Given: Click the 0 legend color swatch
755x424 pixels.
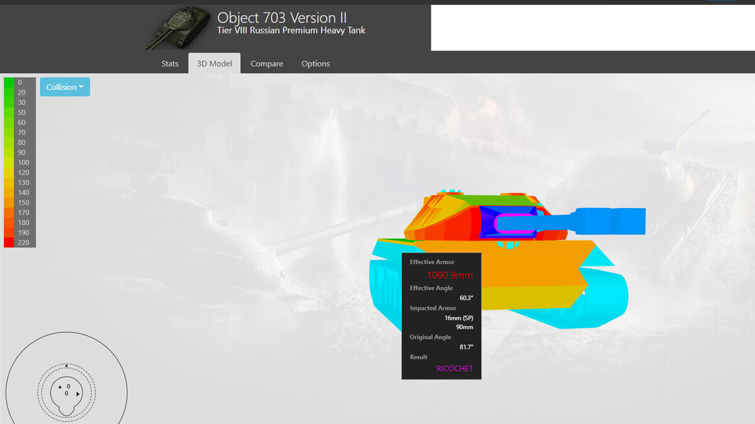Looking at the screenshot, I should pyautogui.click(x=9, y=82).
